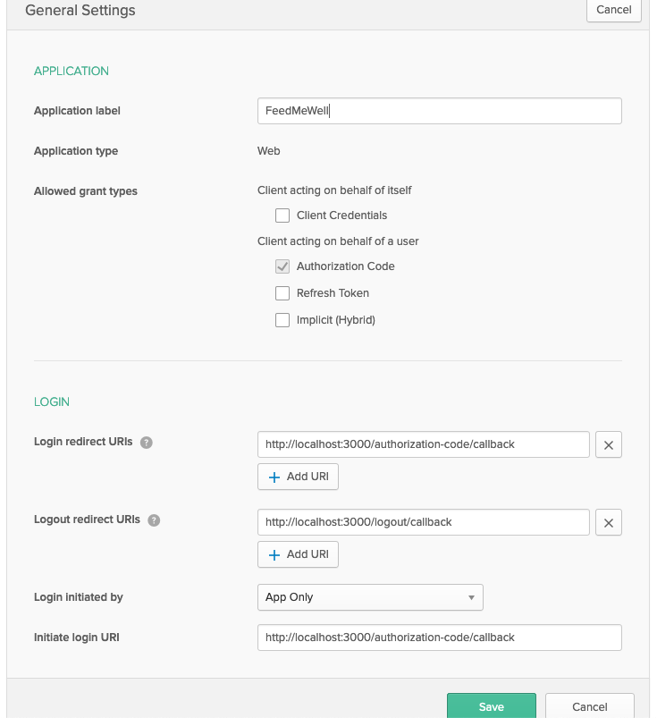Click help icon next to Login redirect URIs
657x718 pixels.
pos(147,443)
